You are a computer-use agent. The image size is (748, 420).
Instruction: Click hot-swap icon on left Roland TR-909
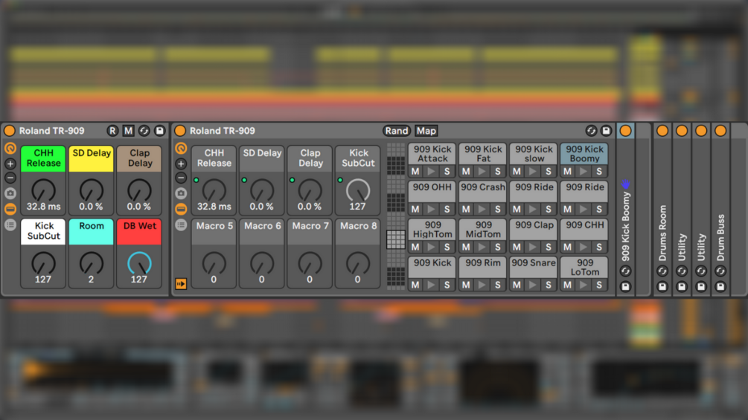144,131
